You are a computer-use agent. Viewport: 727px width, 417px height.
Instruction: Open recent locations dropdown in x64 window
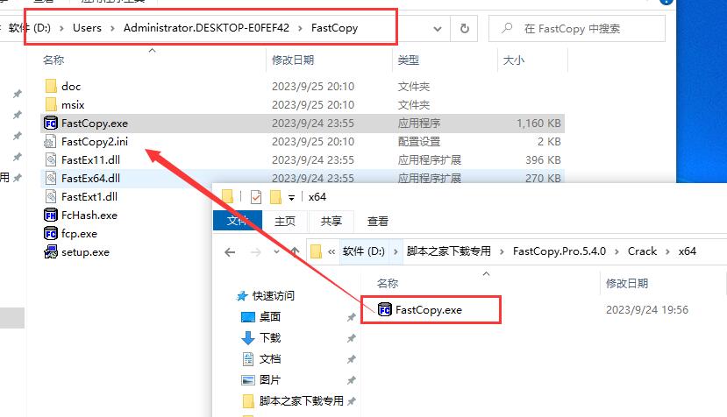[276, 251]
